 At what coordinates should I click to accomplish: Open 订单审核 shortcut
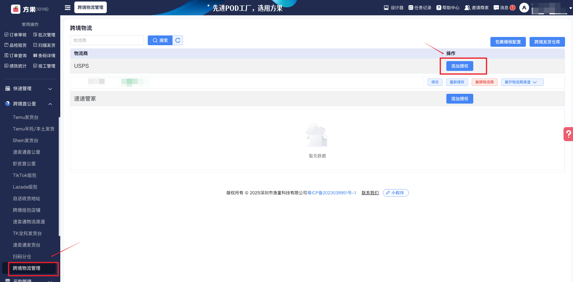tap(16, 35)
